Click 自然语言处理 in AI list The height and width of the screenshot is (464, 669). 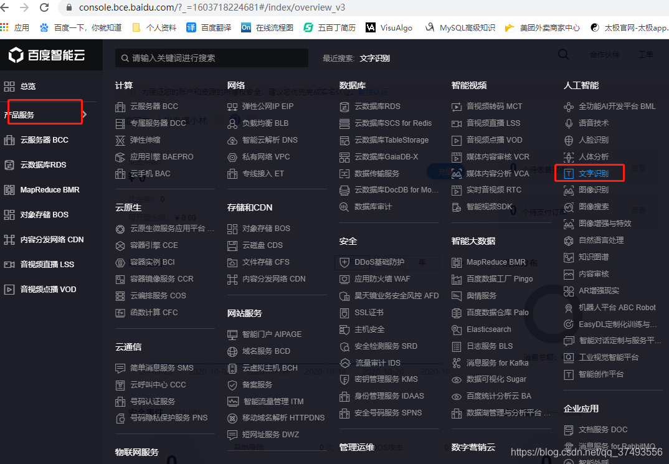click(601, 240)
